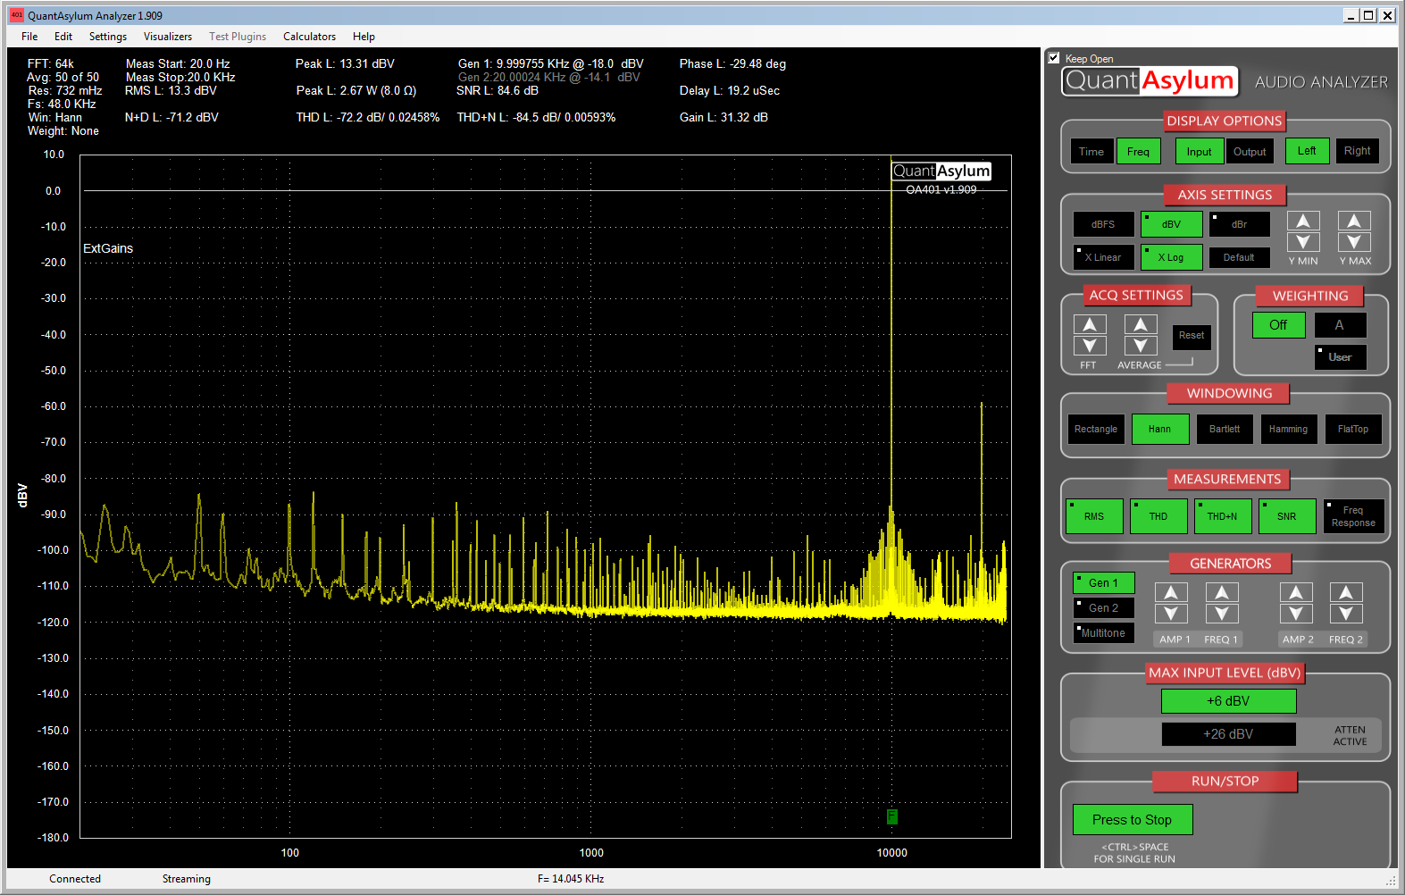Select Hamming window
Image resolution: width=1405 pixels, height=895 pixels.
[x=1289, y=429]
